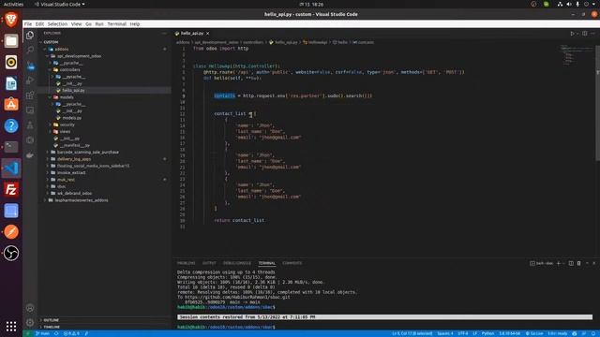600x337 pixels.
Task: Open FileZilla from the dock
Action: pos(11,189)
